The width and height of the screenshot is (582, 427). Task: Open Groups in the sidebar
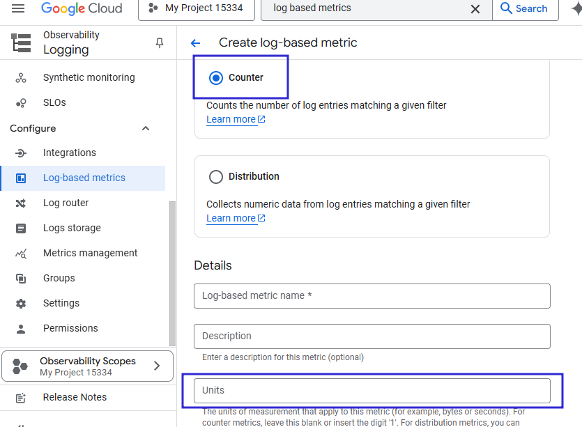click(59, 278)
